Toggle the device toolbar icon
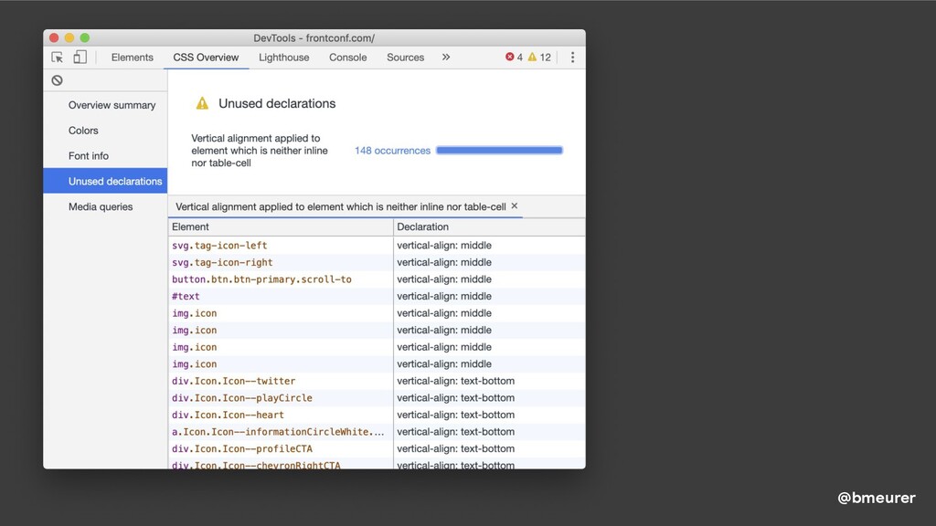Screen dimensions: 936x526 tap(80, 57)
